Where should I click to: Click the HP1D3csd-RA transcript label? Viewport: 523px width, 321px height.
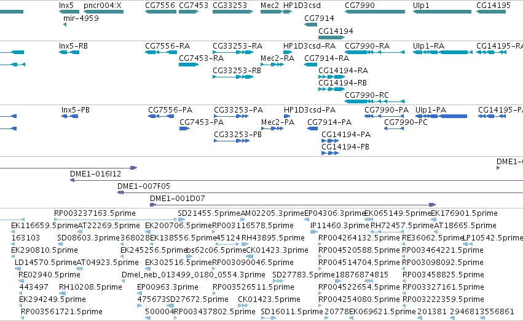pyautogui.click(x=309, y=46)
